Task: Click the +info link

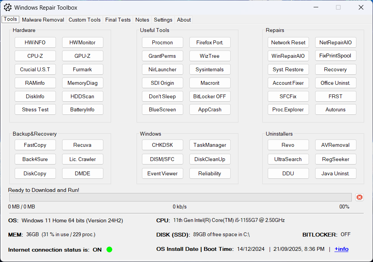Action: (x=341, y=249)
